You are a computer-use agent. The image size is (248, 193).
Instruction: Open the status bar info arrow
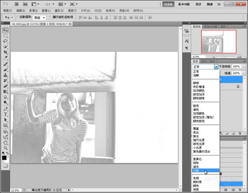tap(69, 190)
